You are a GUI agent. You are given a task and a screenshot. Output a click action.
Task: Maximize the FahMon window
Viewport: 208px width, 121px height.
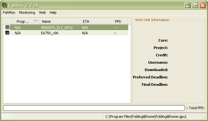(195, 5)
